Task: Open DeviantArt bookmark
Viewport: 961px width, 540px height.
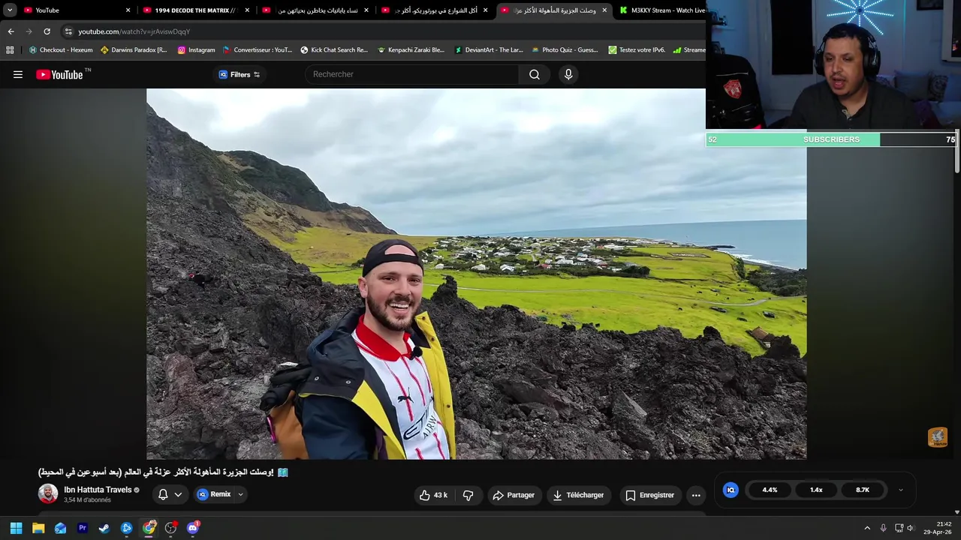Action: (488, 50)
